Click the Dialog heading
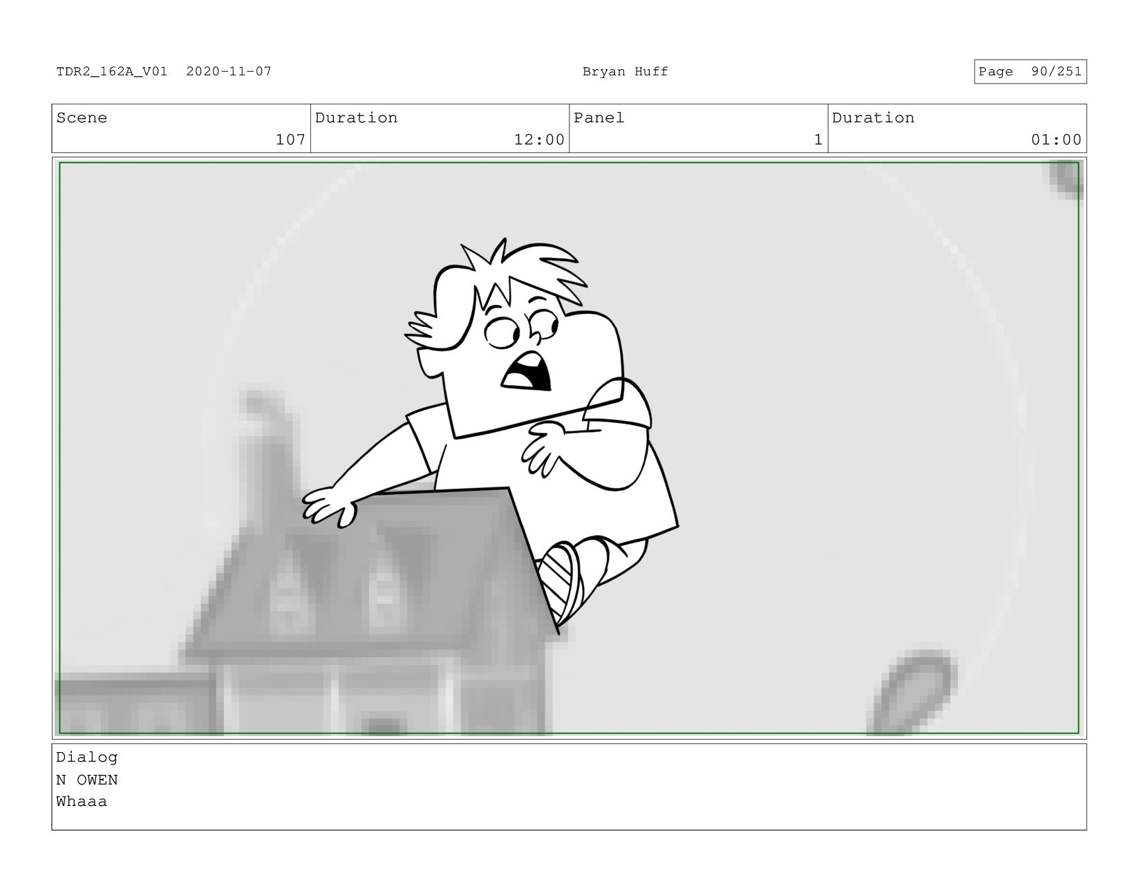This screenshot has width=1139, height=882. [87, 758]
